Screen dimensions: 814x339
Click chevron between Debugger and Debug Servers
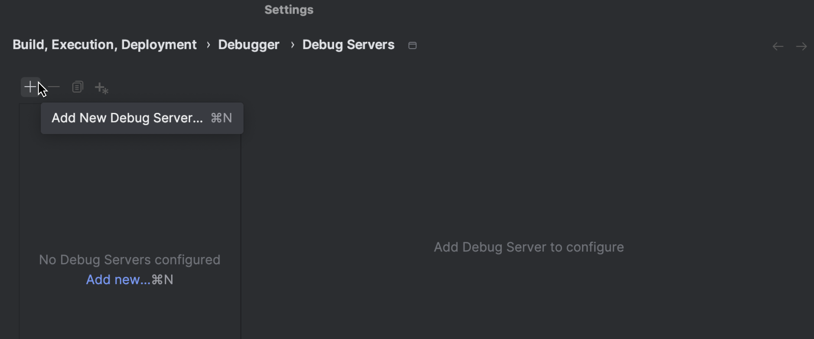[x=292, y=45]
